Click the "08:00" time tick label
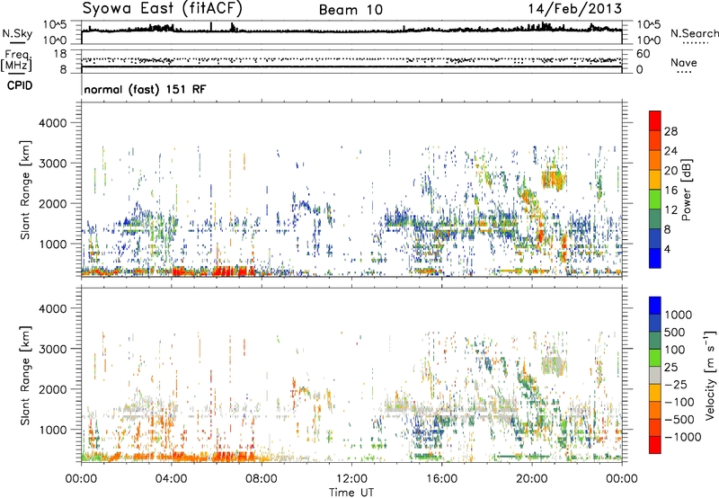 pos(262,479)
